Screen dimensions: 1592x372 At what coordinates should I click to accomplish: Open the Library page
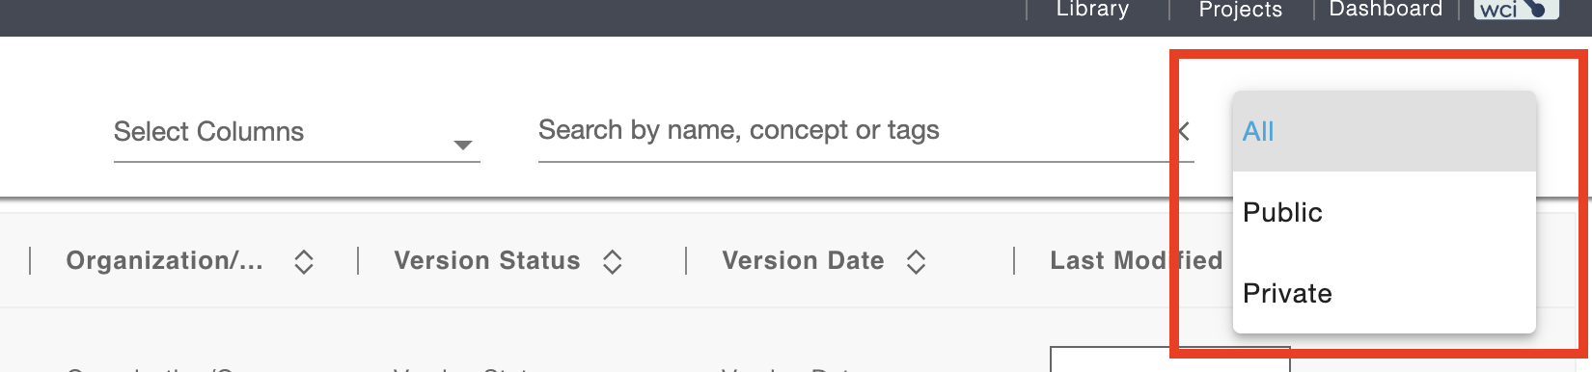1092,10
